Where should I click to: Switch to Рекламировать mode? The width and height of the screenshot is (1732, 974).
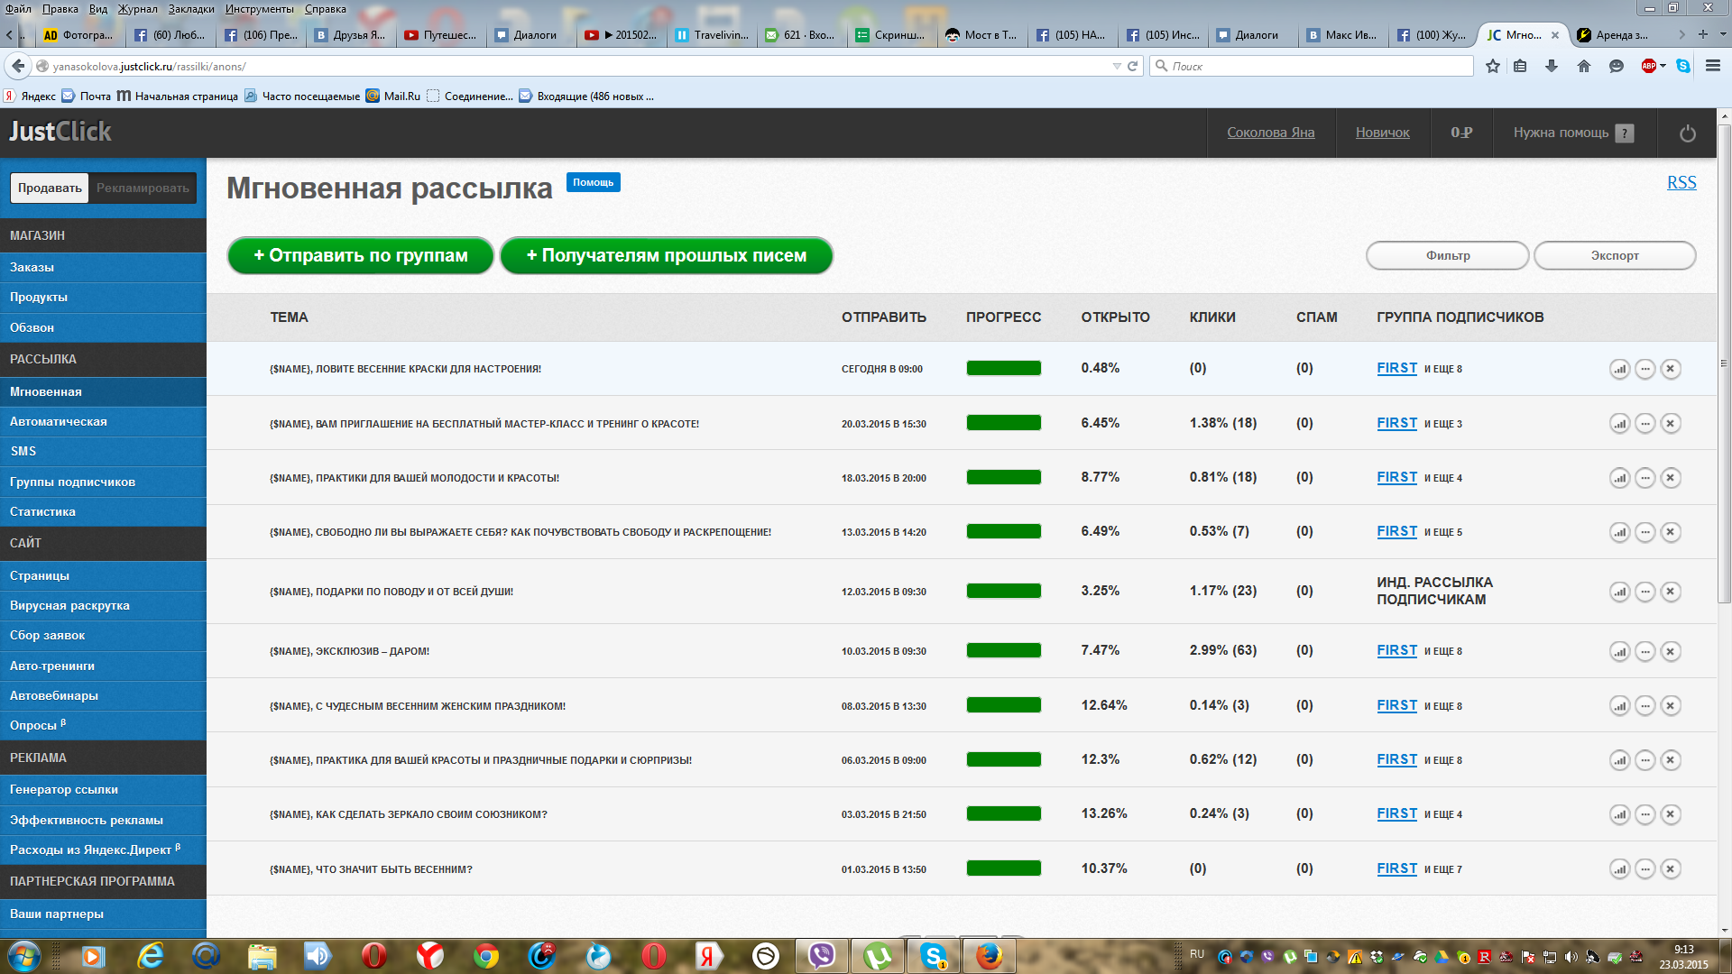[x=143, y=188]
